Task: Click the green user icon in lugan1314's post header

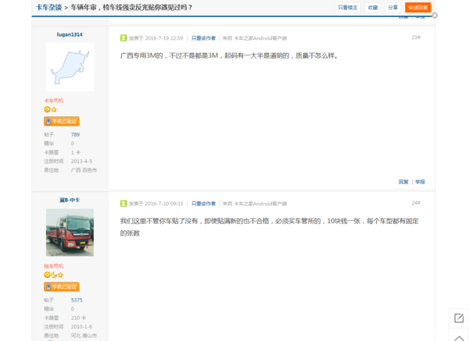Action: [124, 37]
